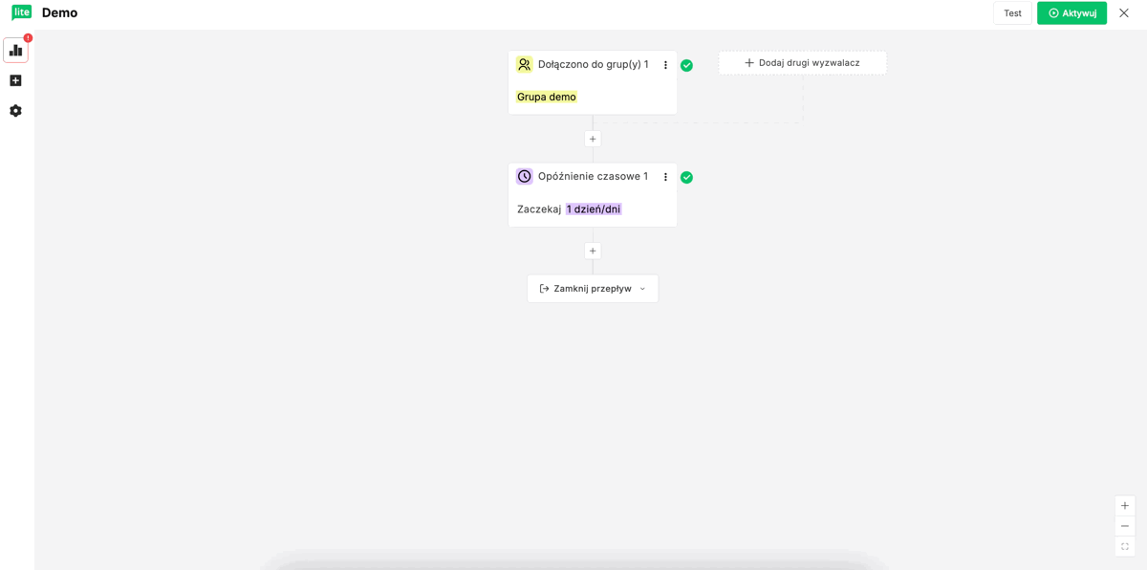Add a step below the trigger block
Viewport: 1147px width, 570px height.
coord(593,140)
